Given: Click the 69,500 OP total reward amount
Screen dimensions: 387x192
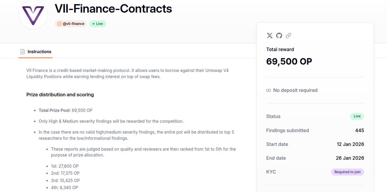Looking at the screenshot, I should pos(289,61).
